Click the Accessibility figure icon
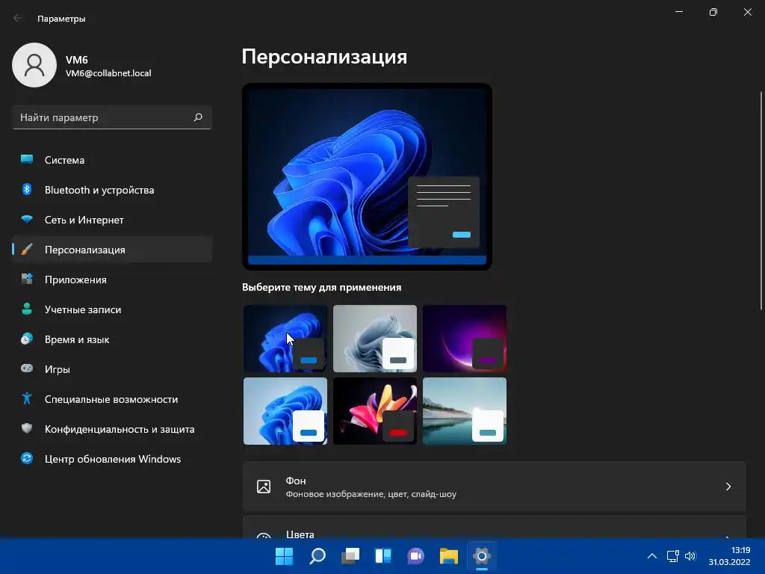Screen dimensions: 765x574 [27, 399]
